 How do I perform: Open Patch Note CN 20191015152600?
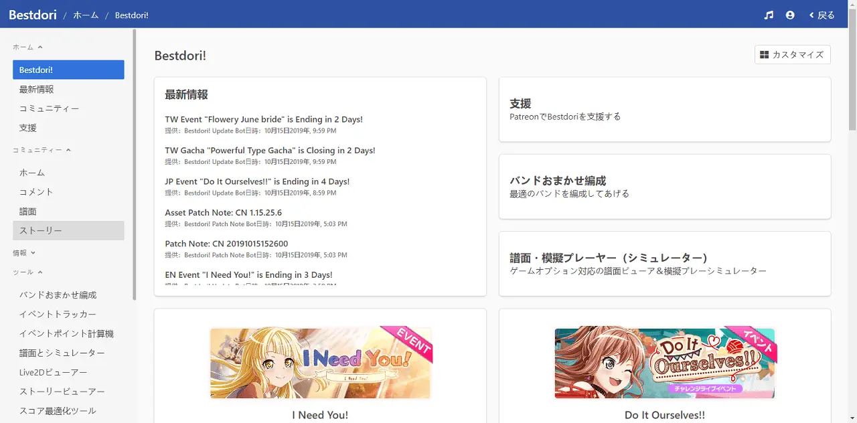pos(226,244)
